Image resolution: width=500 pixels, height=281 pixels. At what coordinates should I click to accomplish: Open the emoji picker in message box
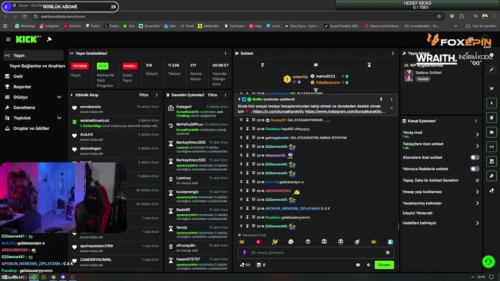[388, 253]
